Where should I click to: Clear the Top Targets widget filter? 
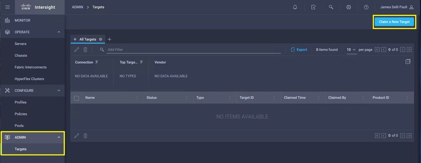(141, 62)
